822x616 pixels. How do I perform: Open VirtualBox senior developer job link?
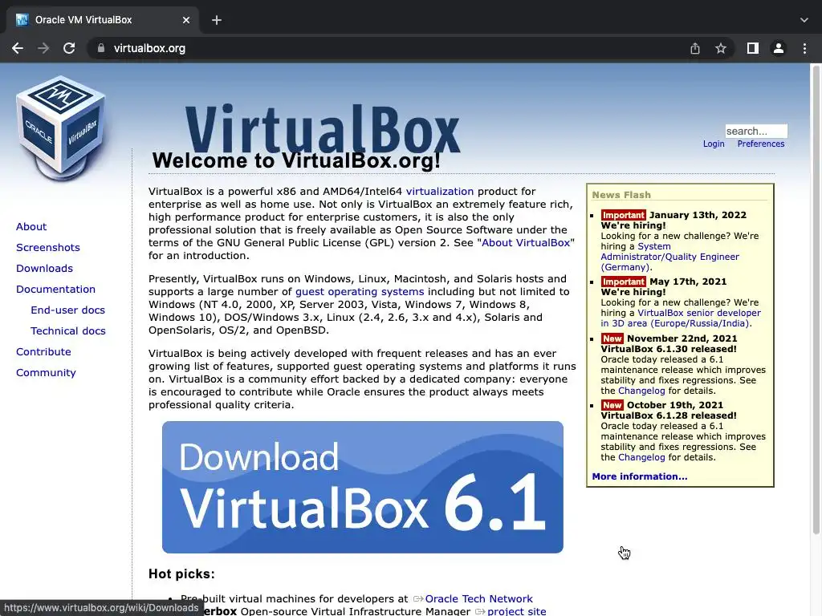(x=681, y=318)
